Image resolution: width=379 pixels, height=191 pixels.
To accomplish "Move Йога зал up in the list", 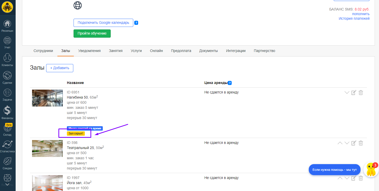I will 340,178.
